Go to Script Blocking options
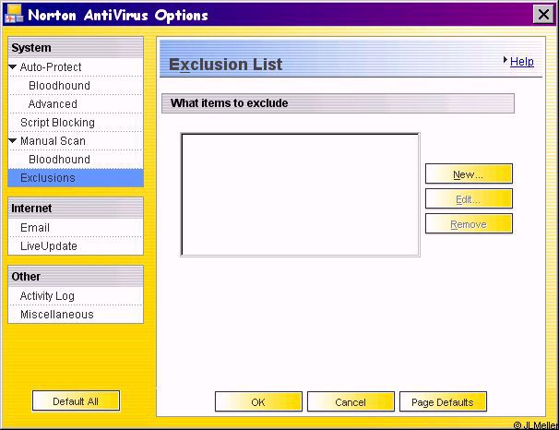The height and width of the screenshot is (430, 559). pyautogui.click(x=57, y=123)
